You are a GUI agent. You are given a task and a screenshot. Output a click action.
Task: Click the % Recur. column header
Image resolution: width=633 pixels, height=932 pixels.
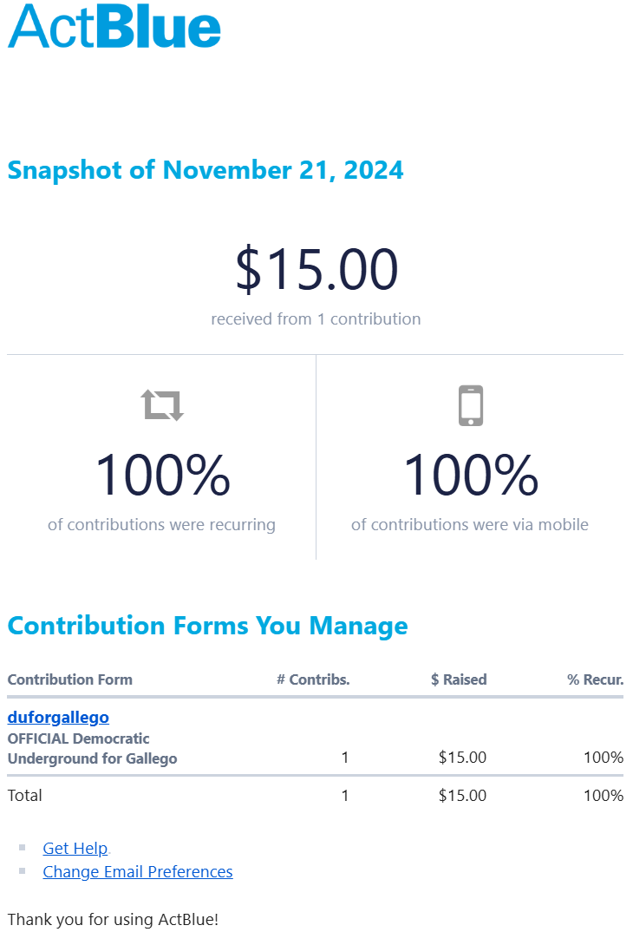click(596, 679)
